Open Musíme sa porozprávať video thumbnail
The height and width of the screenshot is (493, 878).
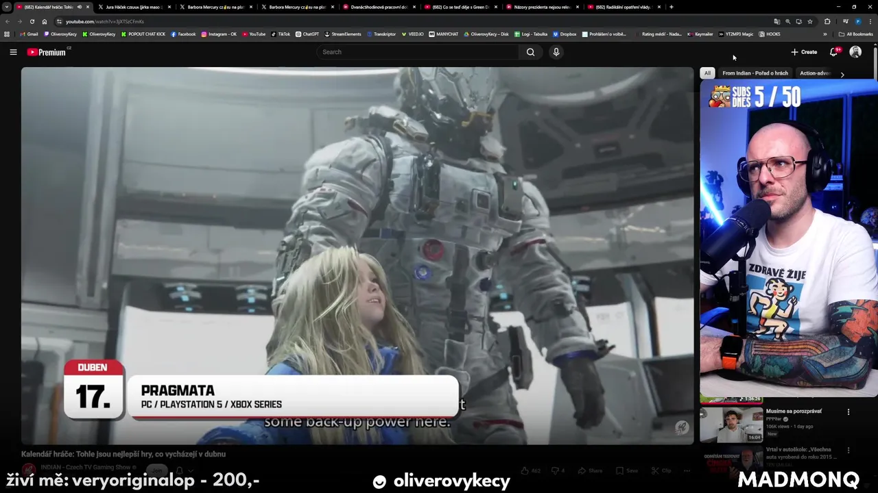click(x=731, y=425)
